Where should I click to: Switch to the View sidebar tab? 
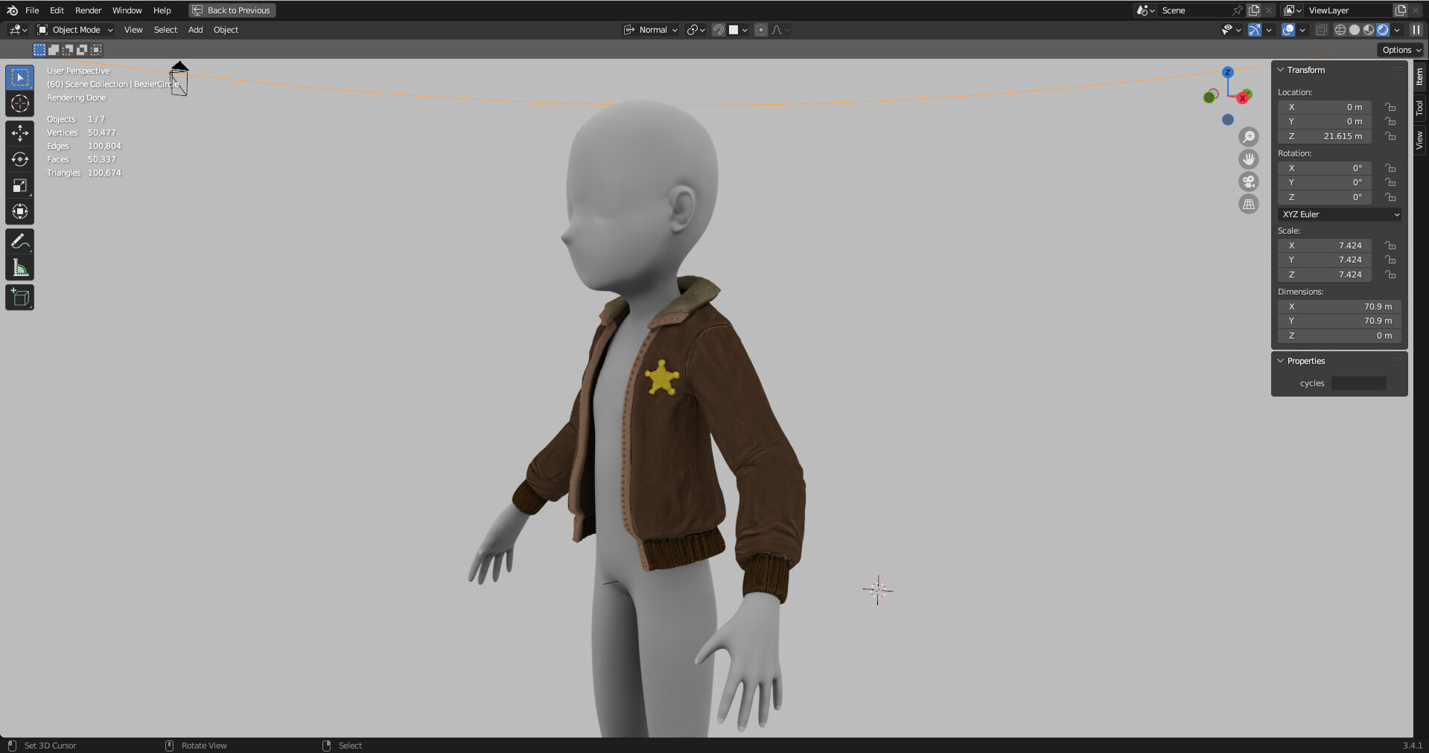[1420, 140]
